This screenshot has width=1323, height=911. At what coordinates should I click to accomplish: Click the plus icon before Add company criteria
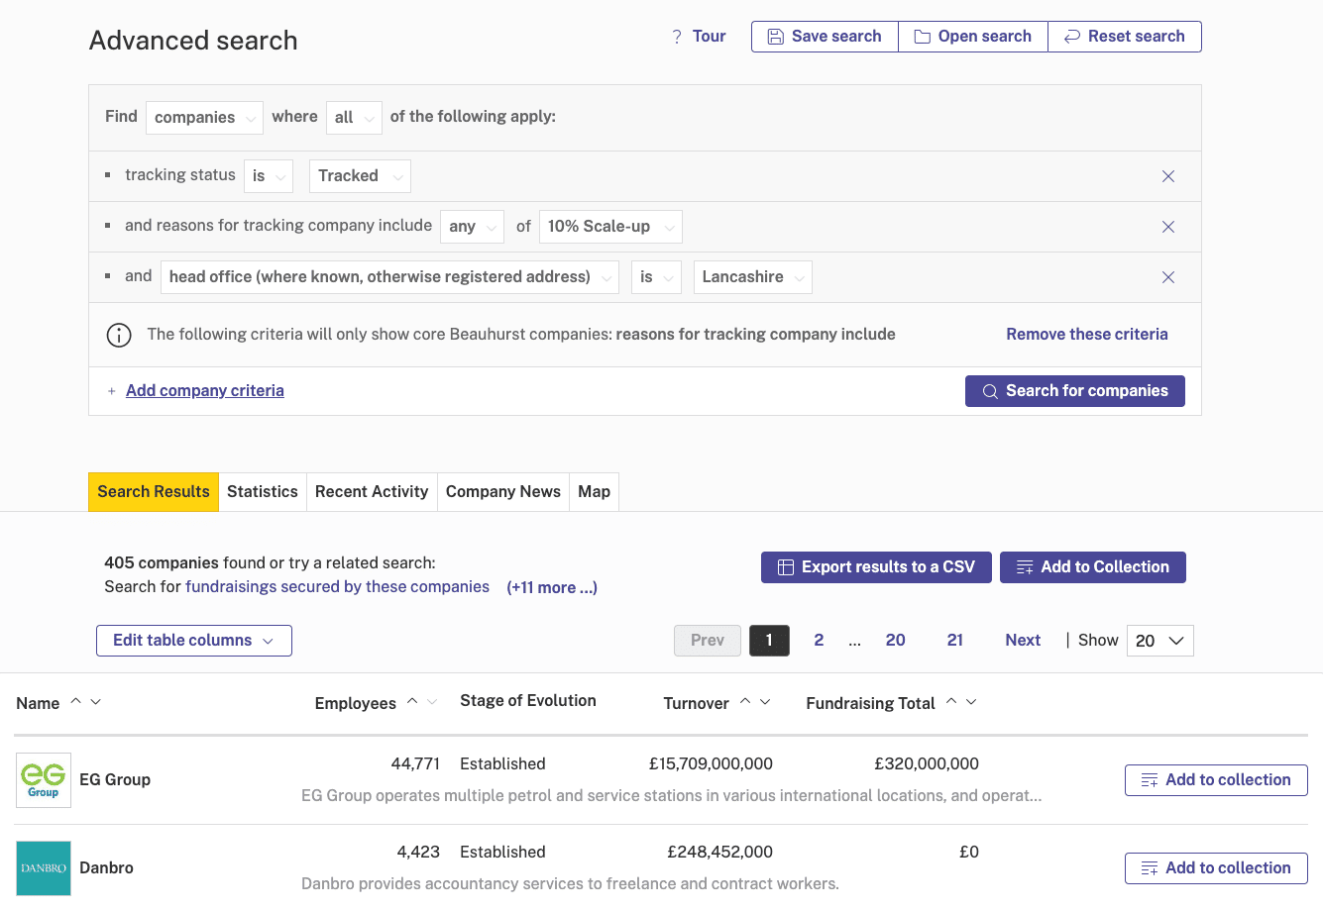(112, 391)
